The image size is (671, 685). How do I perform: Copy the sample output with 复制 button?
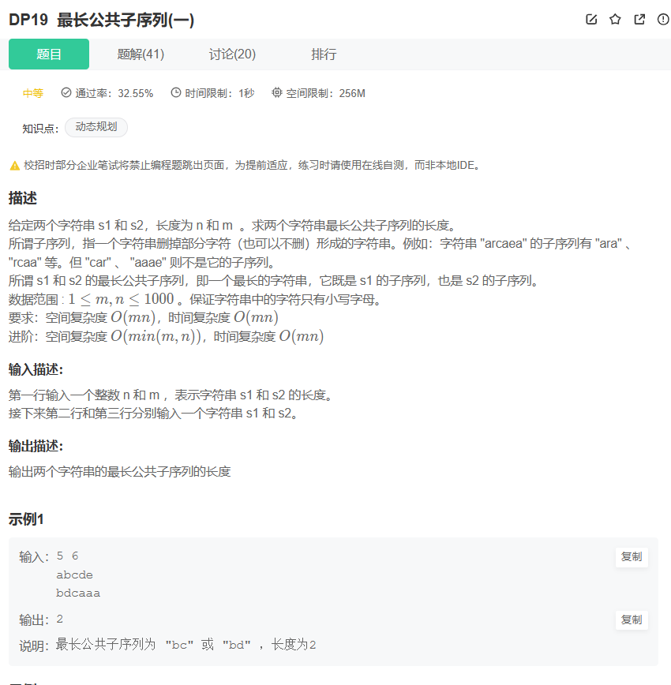click(x=632, y=619)
